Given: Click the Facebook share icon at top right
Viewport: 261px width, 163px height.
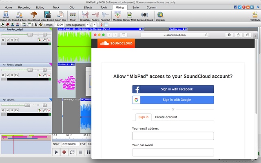Looking at the screenshot, I should [x=236, y=7].
